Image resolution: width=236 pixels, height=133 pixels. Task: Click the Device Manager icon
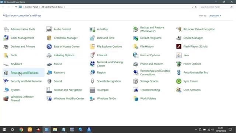tap(178, 38)
